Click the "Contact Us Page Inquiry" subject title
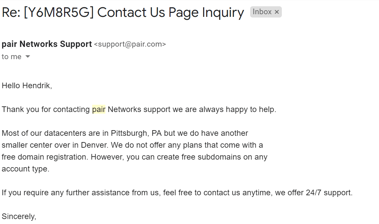This screenshot has height=224, width=379. [171, 12]
